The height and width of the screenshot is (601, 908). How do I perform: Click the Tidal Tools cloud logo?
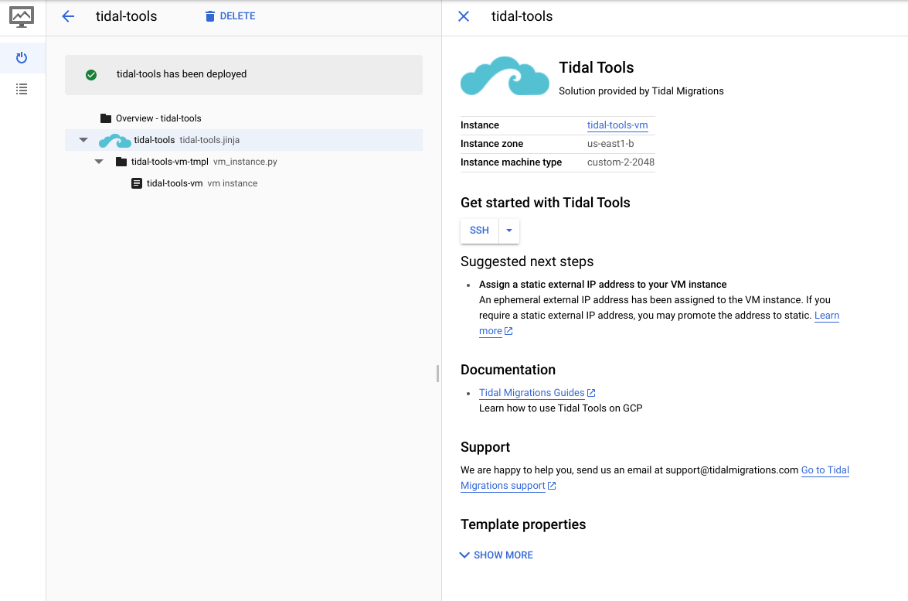pos(505,76)
